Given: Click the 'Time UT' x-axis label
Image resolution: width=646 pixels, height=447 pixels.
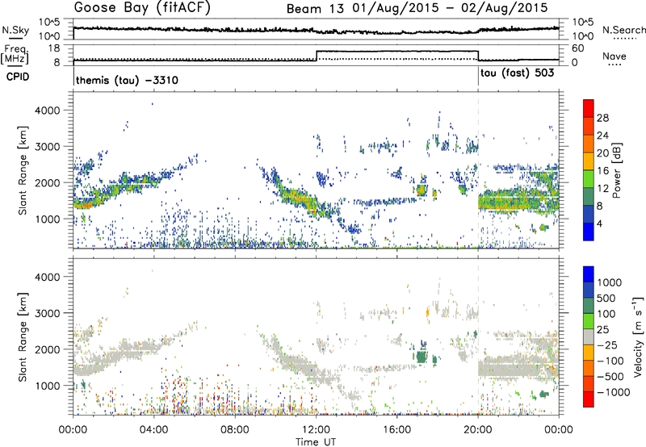Looking at the screenshot, I should click(316, 441).
